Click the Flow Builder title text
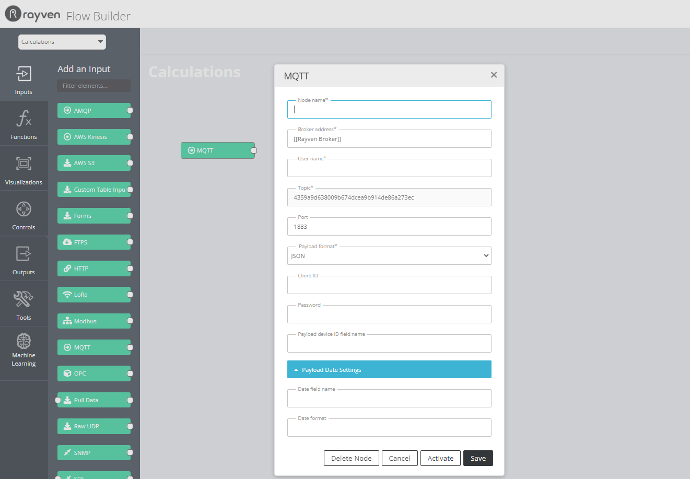This screenshot has height=479, width=690. [x=98, y=16]
